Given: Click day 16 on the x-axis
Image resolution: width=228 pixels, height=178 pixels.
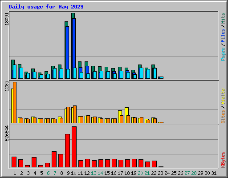Looking at the screenshot, I should [114, 173].
